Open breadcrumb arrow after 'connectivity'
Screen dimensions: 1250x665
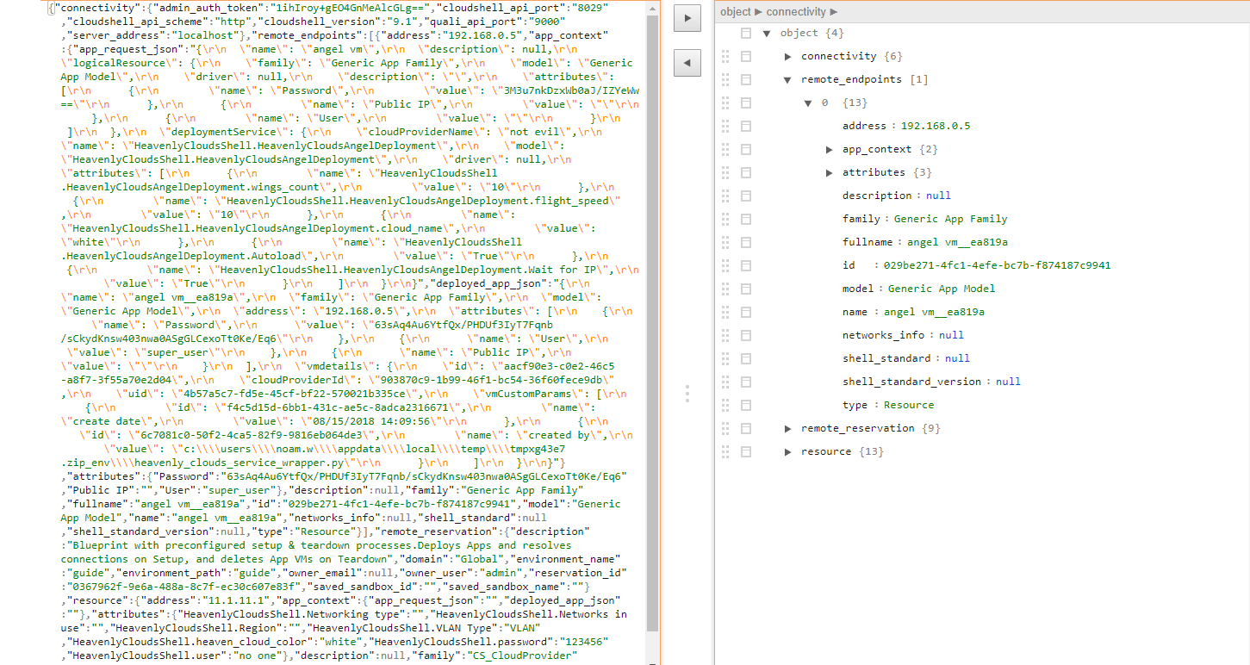point(834,12)
